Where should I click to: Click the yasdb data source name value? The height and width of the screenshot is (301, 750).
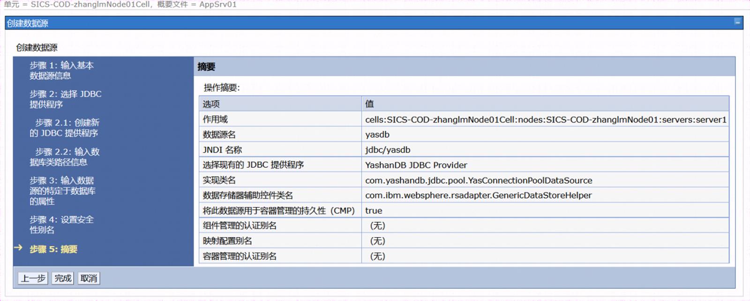click(377, 135)
